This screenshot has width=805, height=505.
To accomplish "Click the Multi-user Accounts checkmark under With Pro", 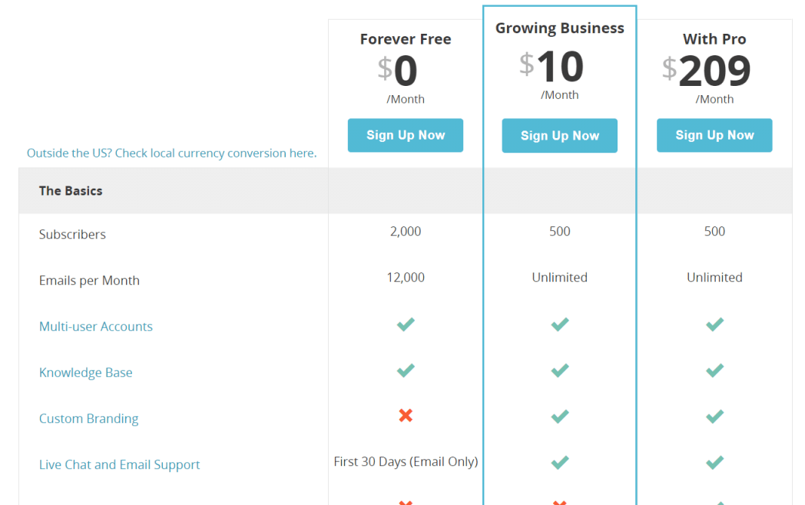I will pos(714,324).
